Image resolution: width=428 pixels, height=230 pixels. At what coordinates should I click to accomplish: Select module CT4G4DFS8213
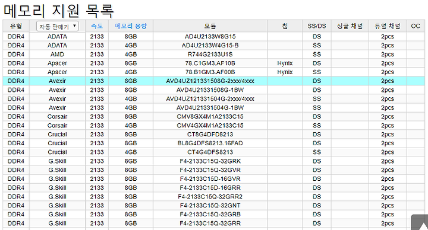210,152
